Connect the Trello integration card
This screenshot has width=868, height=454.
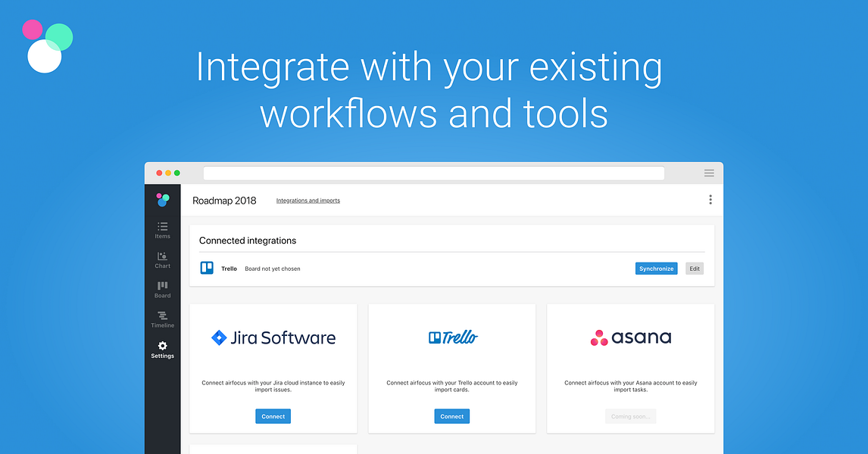451,416
